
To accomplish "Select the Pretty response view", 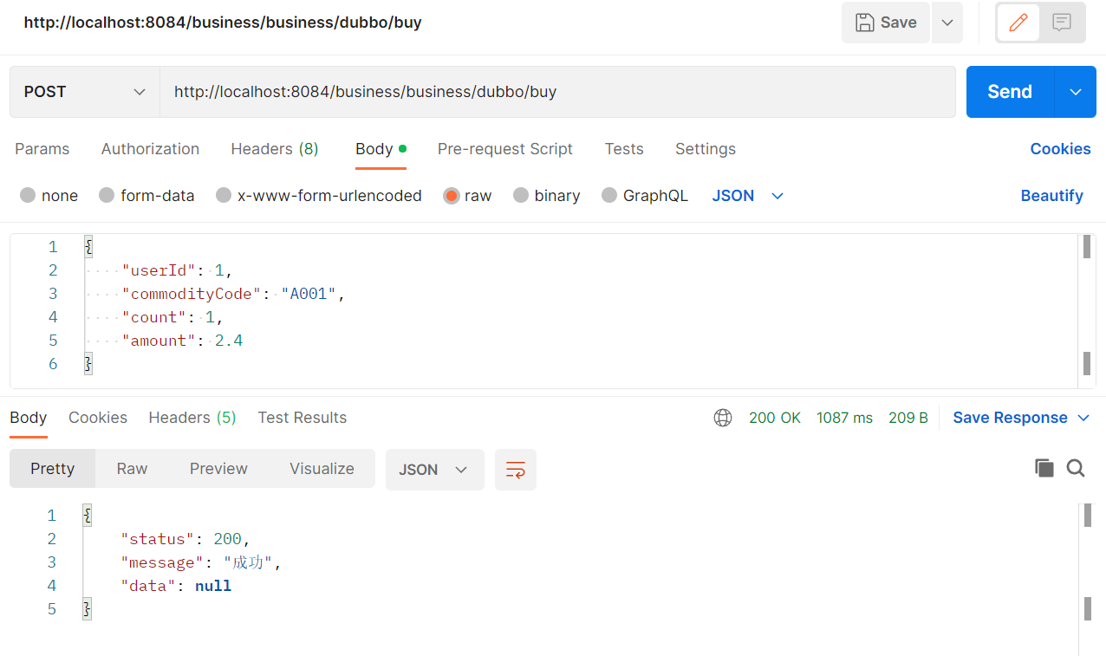I will click(x=53, y=469).
